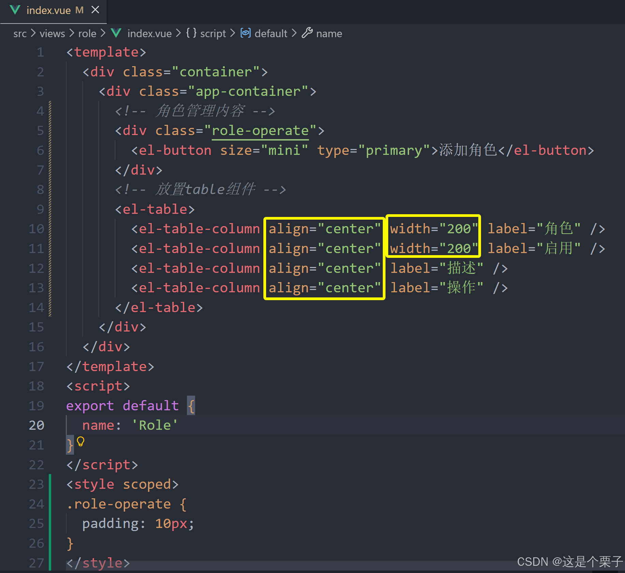Click label="描述" attribute

coord(437,268)
